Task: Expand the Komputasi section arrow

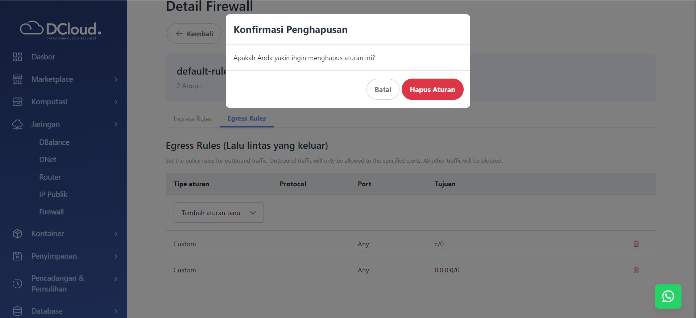Action: 116,102
